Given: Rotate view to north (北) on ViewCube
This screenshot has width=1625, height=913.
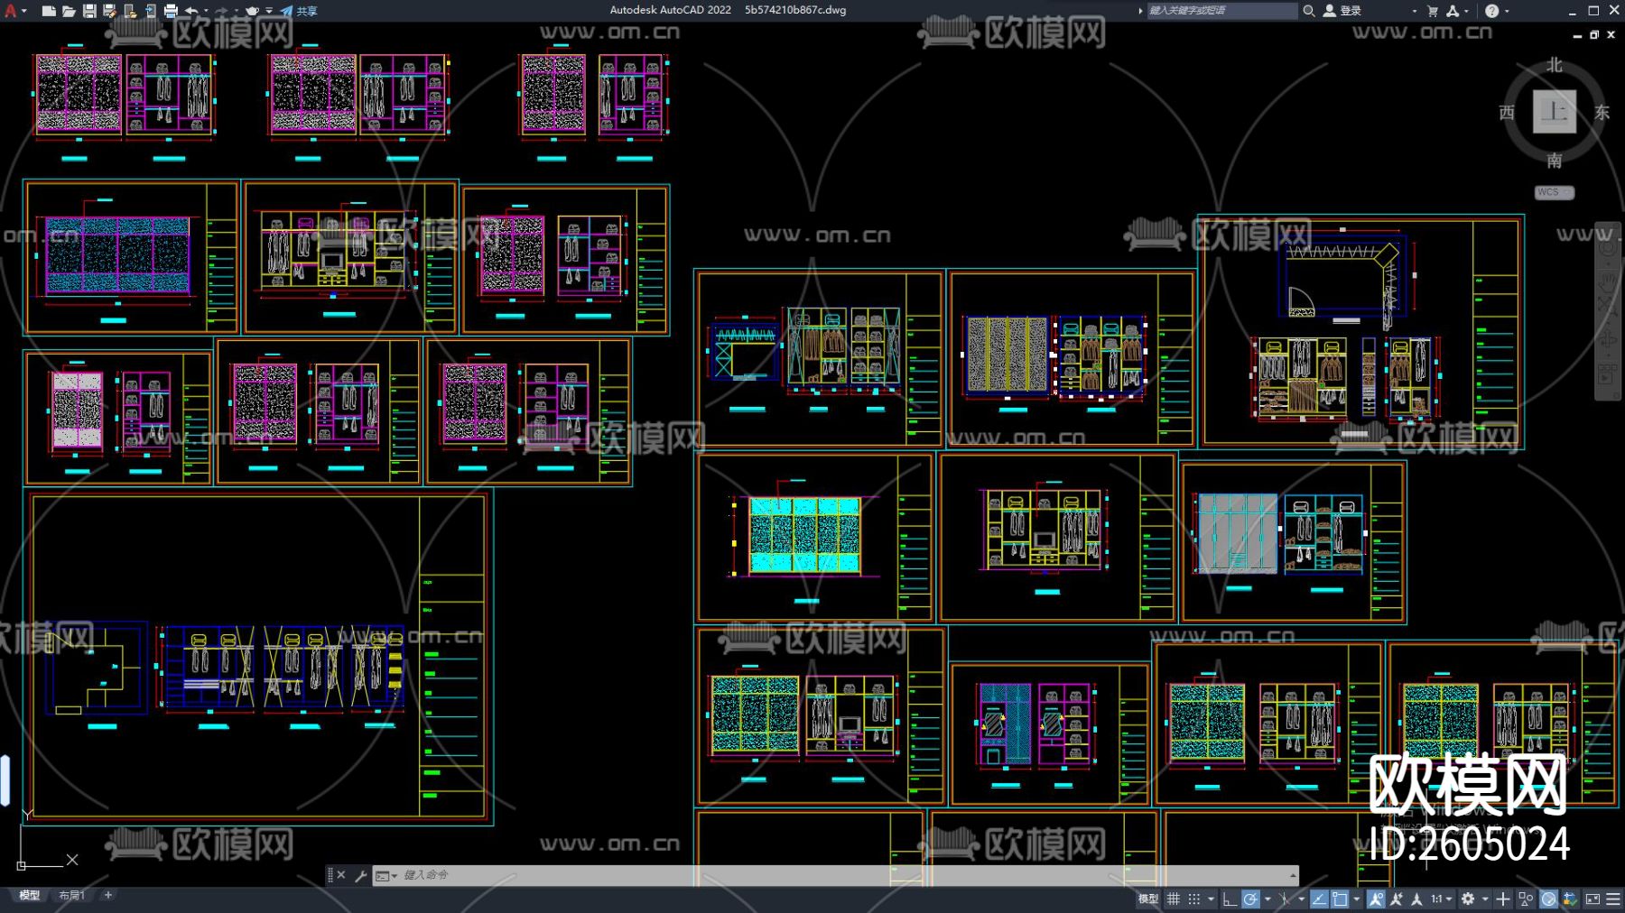Looking at the screenshot, I should tap(1555, 65).
